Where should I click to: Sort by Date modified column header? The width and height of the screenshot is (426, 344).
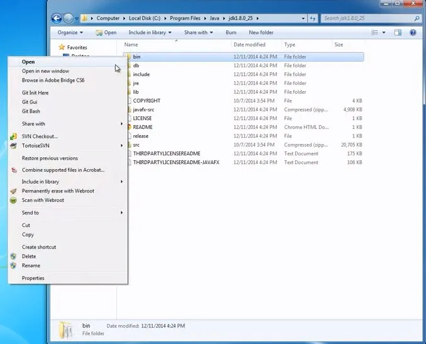(x=249, y=45)
